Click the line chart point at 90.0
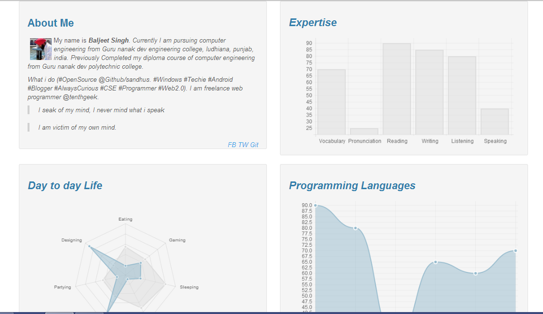The height and width of the screenshot is (314, 543). [315, 206]
